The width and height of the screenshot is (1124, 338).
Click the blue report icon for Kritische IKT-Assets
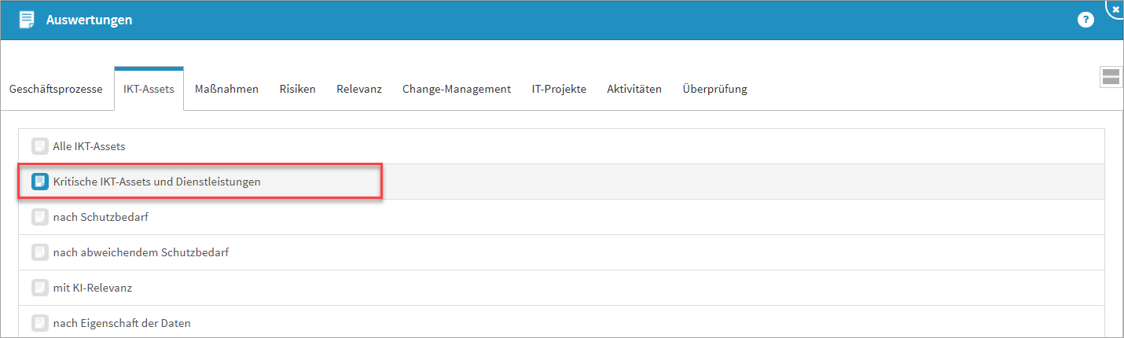(39, 182)
